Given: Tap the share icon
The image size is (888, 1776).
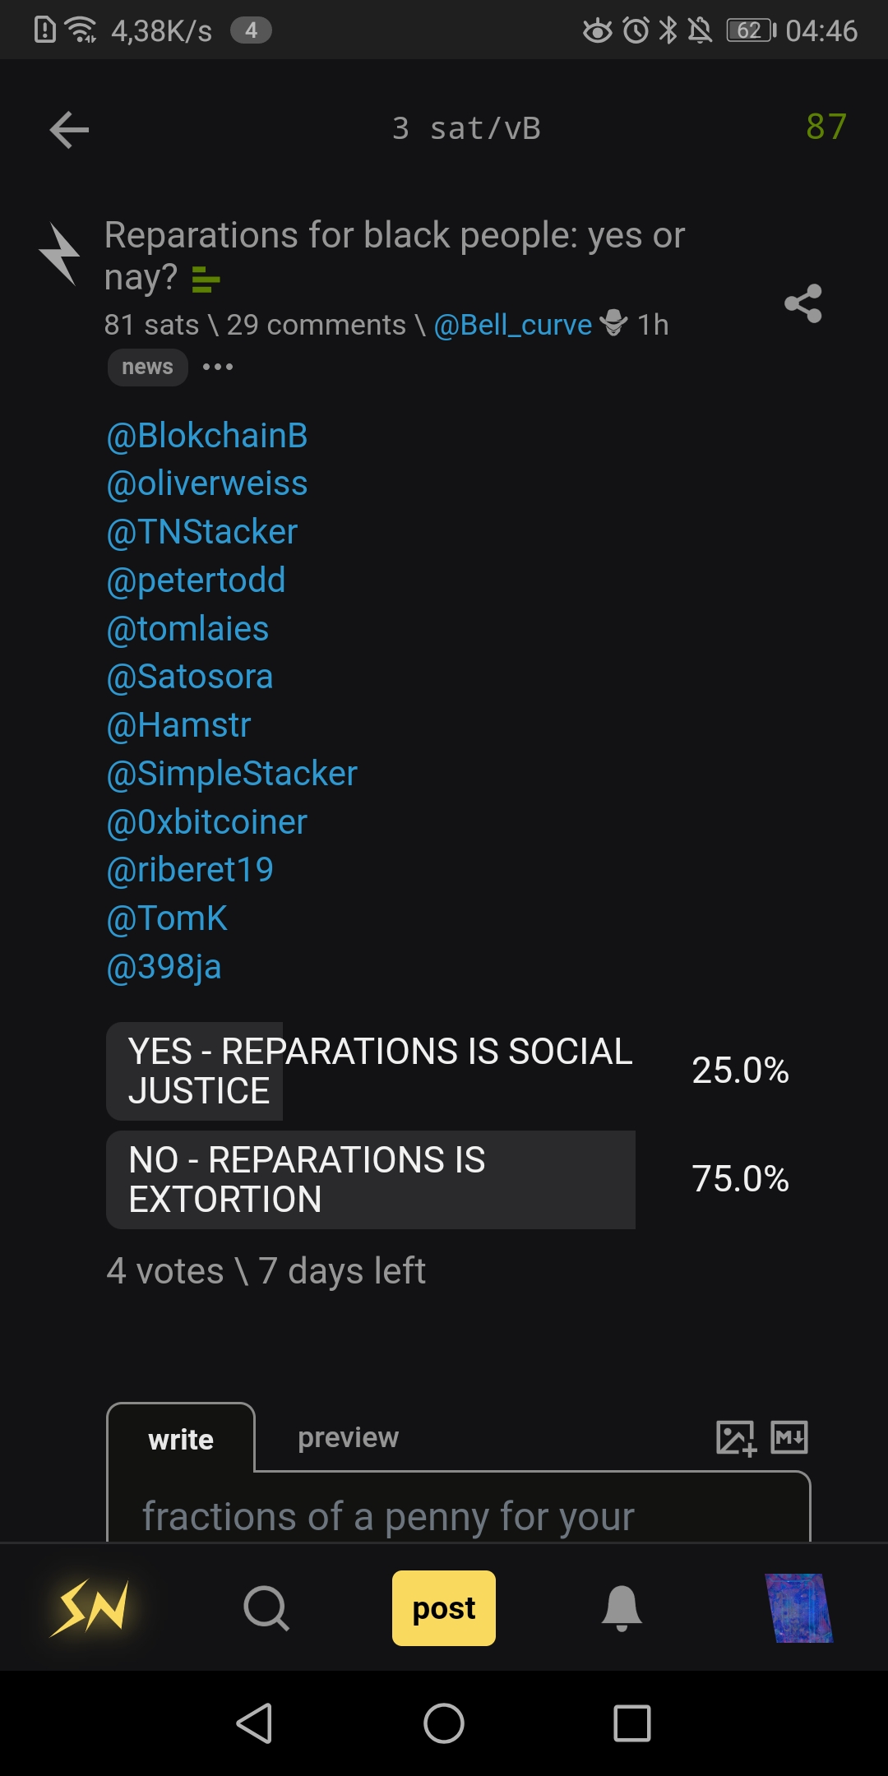Looking at the screenshot, I should (802, 303).
